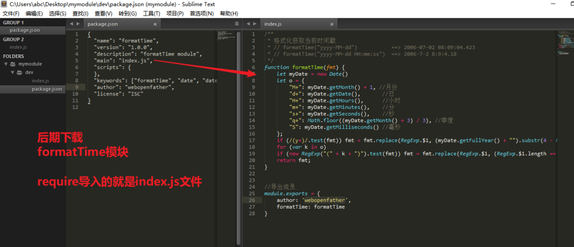Viewport: 574px width, 247px height.
Task: Click the package.json minimap
Action: pos(226,36)
